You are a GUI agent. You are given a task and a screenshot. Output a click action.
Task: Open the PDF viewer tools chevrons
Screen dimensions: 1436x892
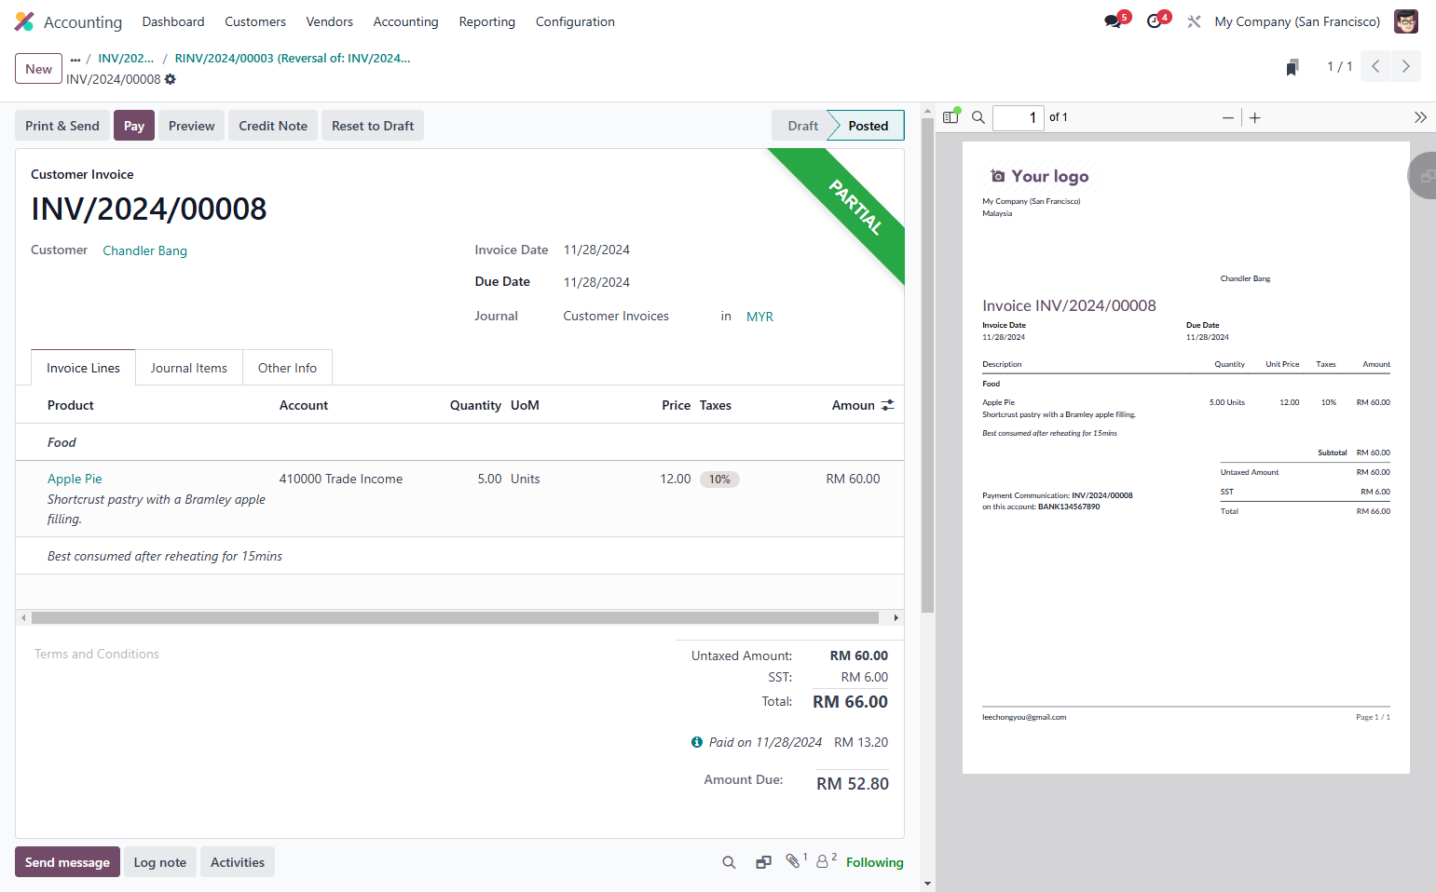1420,117
